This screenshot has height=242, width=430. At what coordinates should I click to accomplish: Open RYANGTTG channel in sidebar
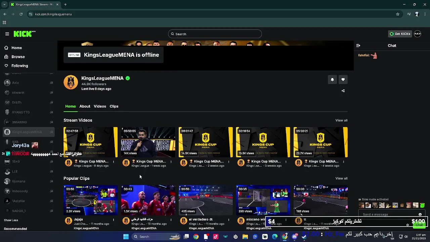click(29, 112)
